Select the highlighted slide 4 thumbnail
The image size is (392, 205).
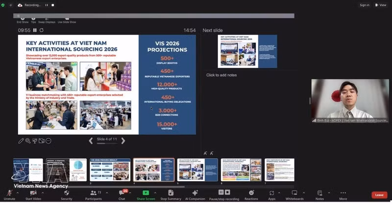point(154,170)
